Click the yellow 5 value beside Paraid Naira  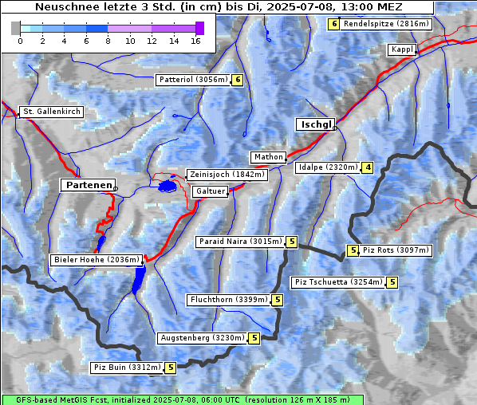pos(292,242)
